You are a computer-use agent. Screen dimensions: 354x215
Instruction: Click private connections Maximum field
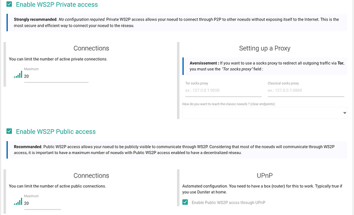[x=55, y=76]
